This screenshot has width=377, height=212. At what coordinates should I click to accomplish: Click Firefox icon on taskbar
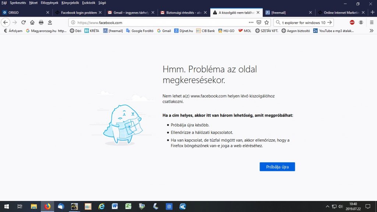(x=47, y=206)
